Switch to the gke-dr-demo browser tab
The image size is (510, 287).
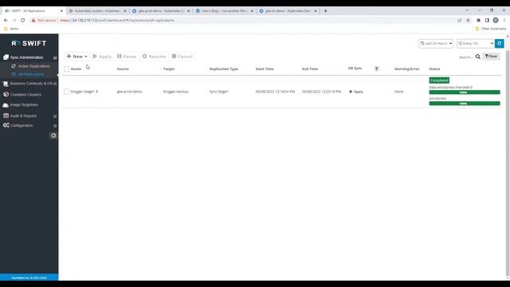pyautogui.click(x=288, y=10)
